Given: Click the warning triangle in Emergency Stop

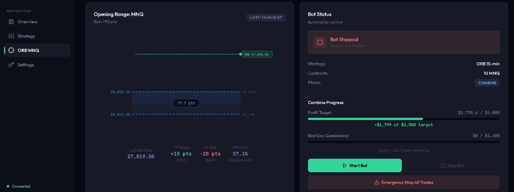Looking at the screenshot, I should click(x=377, y=183).
